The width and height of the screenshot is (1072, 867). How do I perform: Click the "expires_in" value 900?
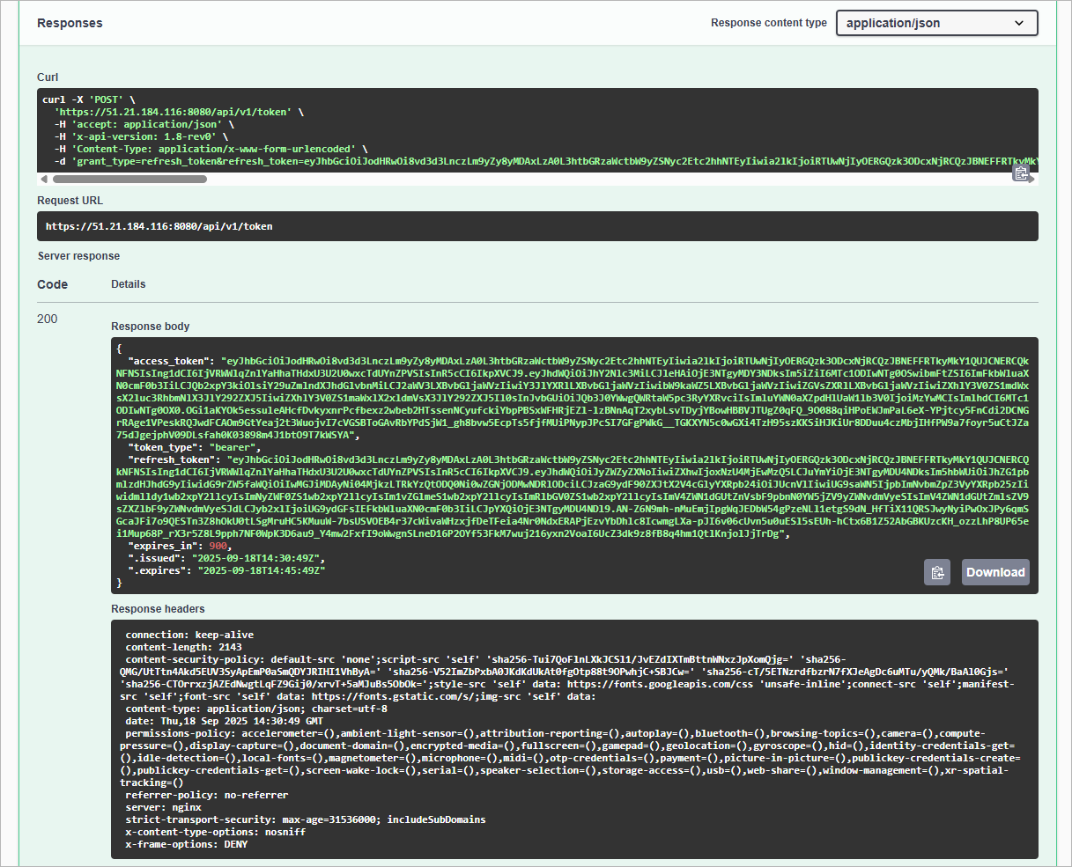click(x=218, y=546)
